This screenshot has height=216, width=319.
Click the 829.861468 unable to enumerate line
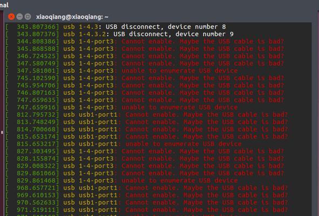[x=121, y=181]
